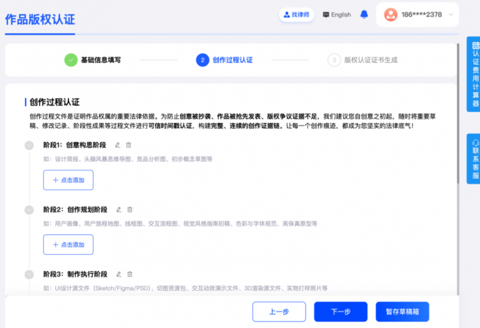Screen dimensions: 480x328
Task: Delete 阶段2 using its trash icon
Action: pos(130,210)
